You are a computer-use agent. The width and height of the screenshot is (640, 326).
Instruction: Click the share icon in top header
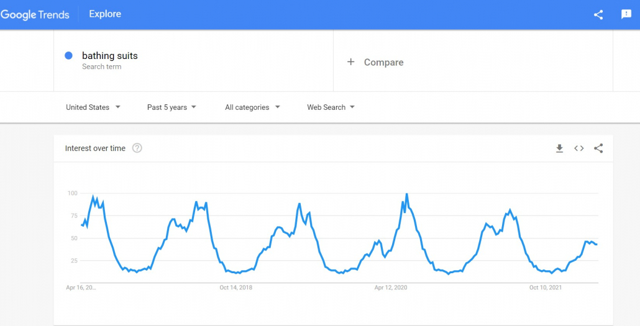point(598,15)
